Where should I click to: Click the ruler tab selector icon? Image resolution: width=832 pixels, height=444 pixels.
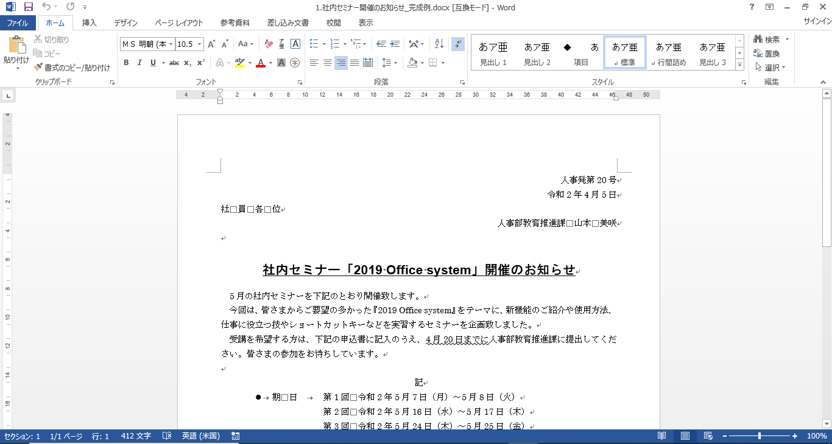pyautogui.click(x=7, y=95)
